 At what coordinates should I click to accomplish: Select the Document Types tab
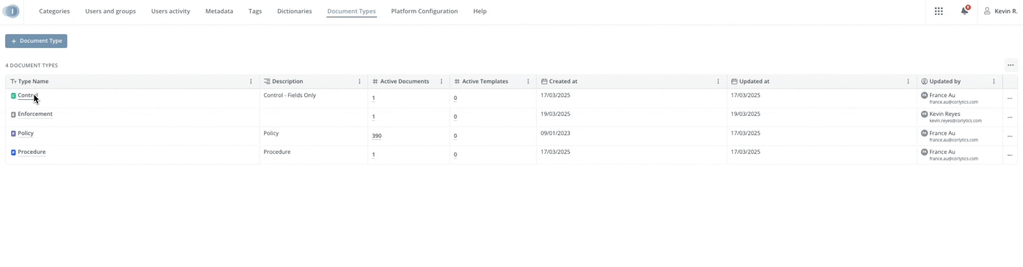[x=351, y=11]
